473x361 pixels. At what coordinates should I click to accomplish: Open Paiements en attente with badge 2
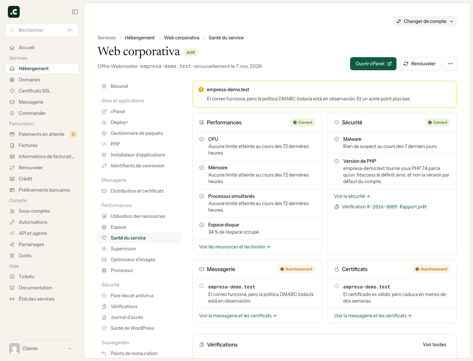point(42,134)
